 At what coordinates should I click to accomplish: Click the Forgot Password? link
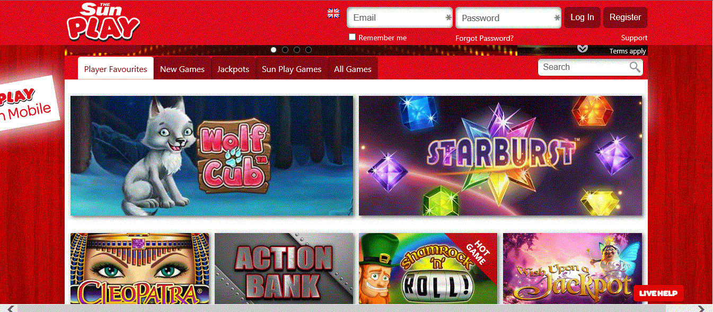(x=485, y=38)
